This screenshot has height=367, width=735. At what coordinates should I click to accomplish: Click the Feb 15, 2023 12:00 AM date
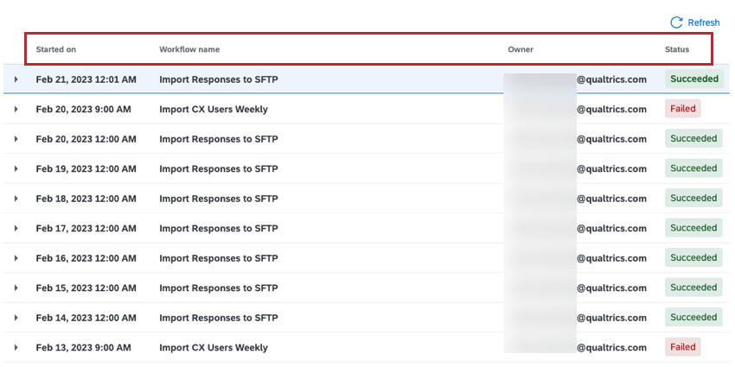(86, 288)
